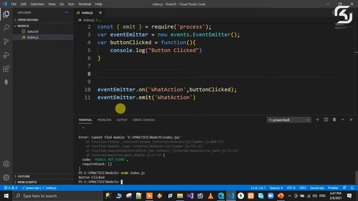Switch to the Problems panel tab
358x201 pixels.
tap(105, 120)
